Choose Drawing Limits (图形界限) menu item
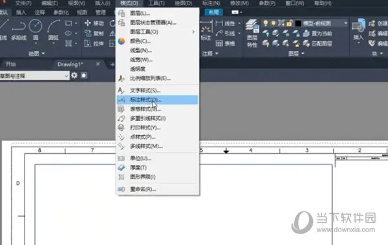This screenshot has width=388, height=245. click(157, 177)
